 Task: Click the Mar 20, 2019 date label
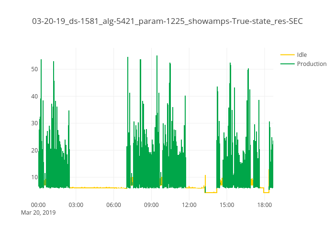[38, 213]
